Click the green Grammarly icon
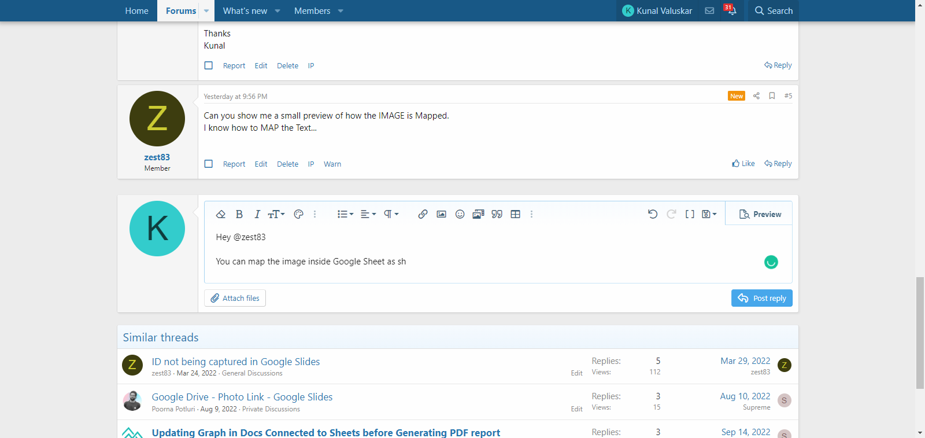925x438 pixels. (771, 262)
